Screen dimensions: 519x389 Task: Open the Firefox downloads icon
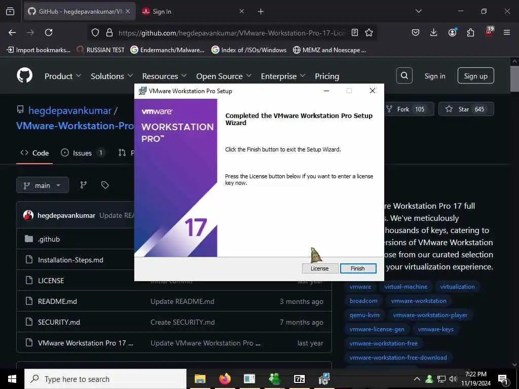click(434, 32)
